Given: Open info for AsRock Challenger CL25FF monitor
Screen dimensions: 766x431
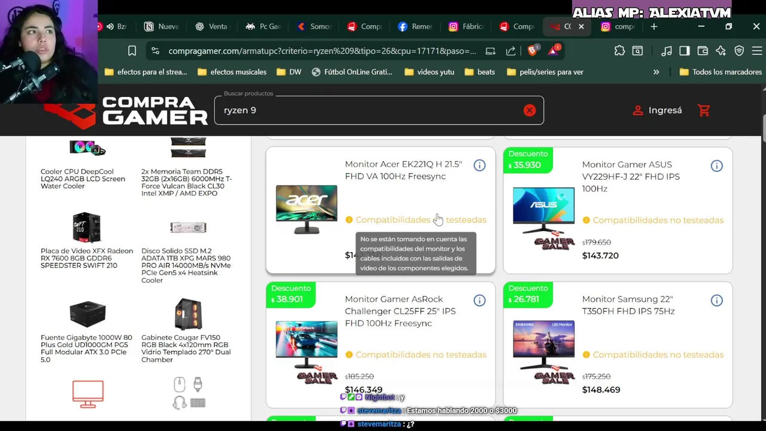Looking at the screenshot, I should [479, 301].
